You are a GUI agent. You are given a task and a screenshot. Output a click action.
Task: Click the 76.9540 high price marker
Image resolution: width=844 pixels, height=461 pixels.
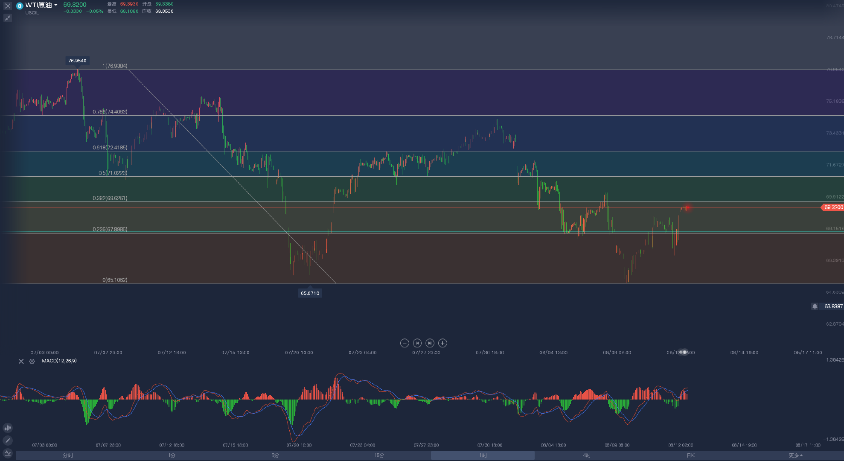(x=77, y=61)
